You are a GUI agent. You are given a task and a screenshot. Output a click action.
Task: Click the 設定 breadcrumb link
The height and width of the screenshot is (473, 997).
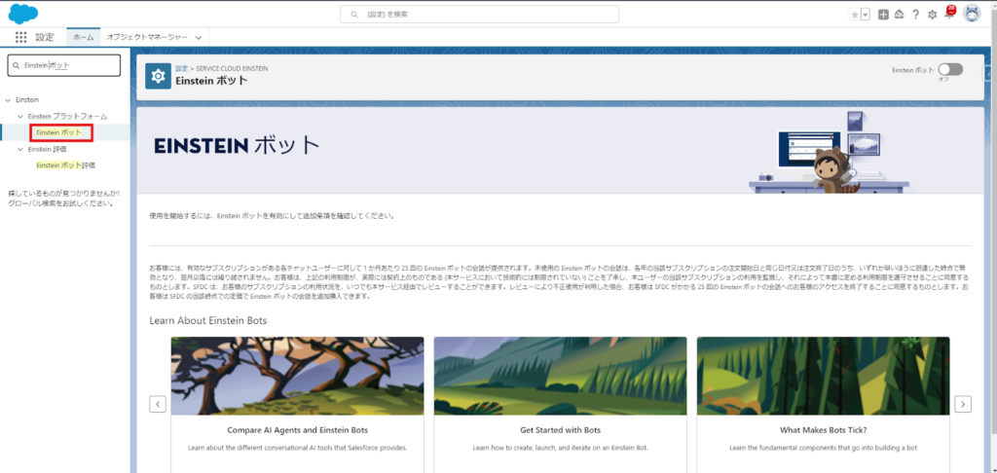click(181, 68)
